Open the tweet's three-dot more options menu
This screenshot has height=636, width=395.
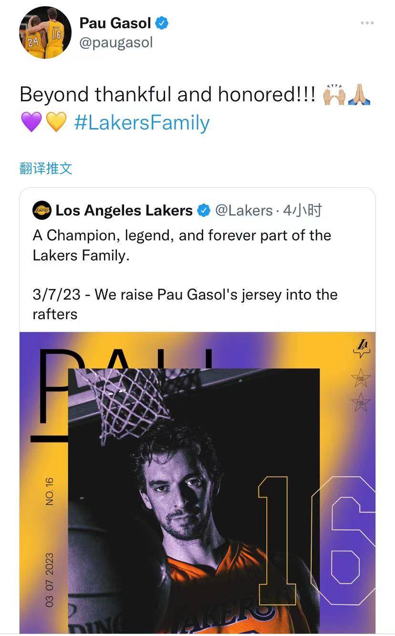click(x=367, y=23)
